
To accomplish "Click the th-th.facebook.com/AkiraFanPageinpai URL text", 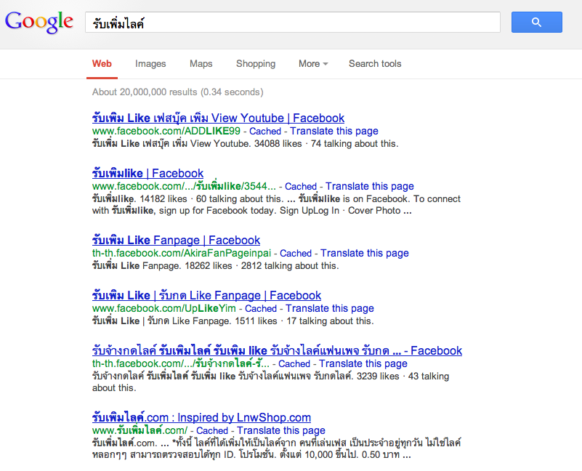I will click(x=182, y=254).
